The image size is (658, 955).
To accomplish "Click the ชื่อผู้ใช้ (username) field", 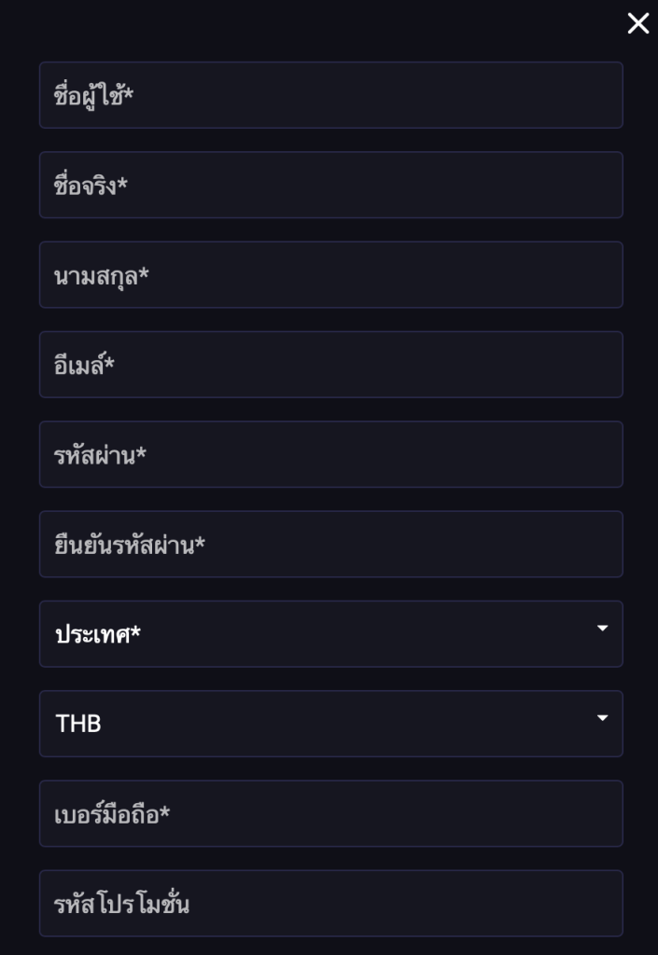I will 330,95.
